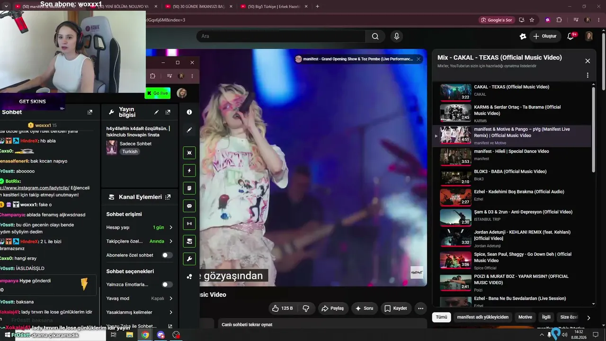Dismiss the manifest Grand Opening Show overlay
The image size is (606, 341).
click(419, 59)
